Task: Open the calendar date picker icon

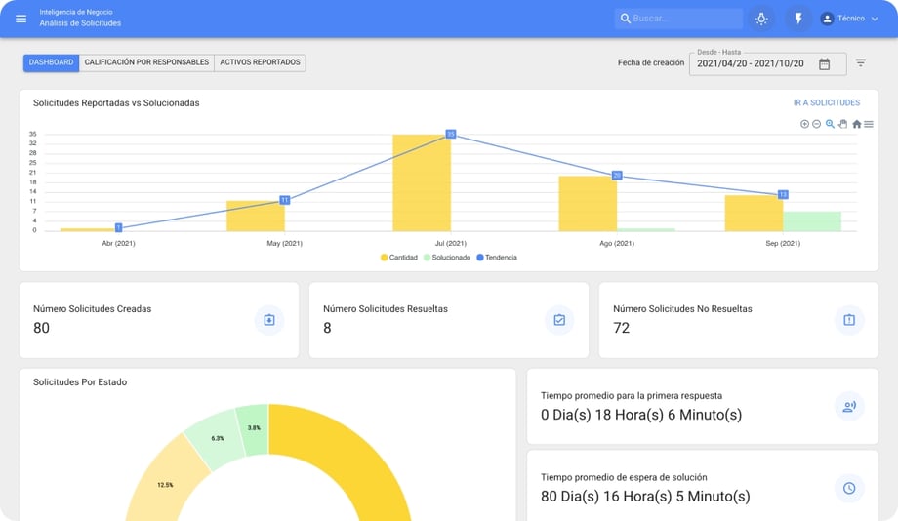Action: (824, 63)
